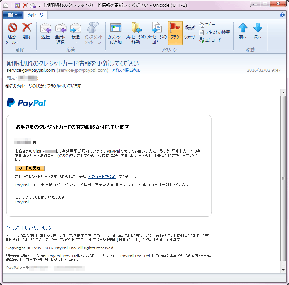Click the アドレス帳に追加 link
This screenshot has height=285, width=289.
[126, 70]
